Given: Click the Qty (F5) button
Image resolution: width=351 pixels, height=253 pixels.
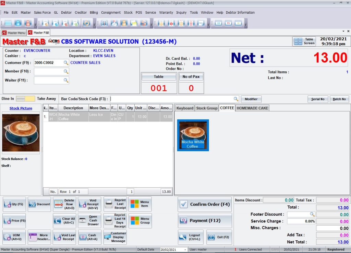Looking at the screenshot, I should coord(14,204).
